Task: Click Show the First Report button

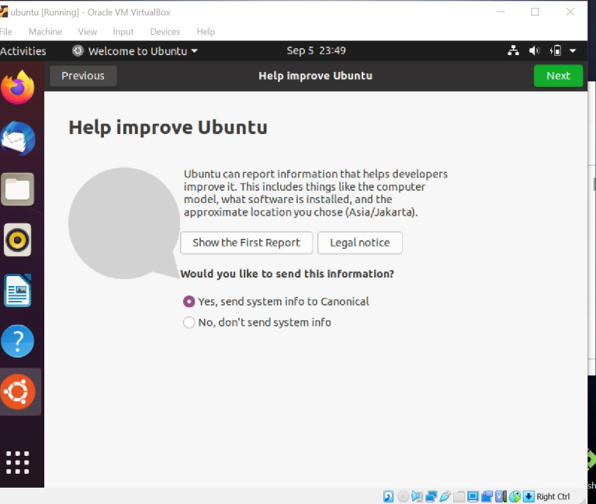Action: [x=246, y=243]
